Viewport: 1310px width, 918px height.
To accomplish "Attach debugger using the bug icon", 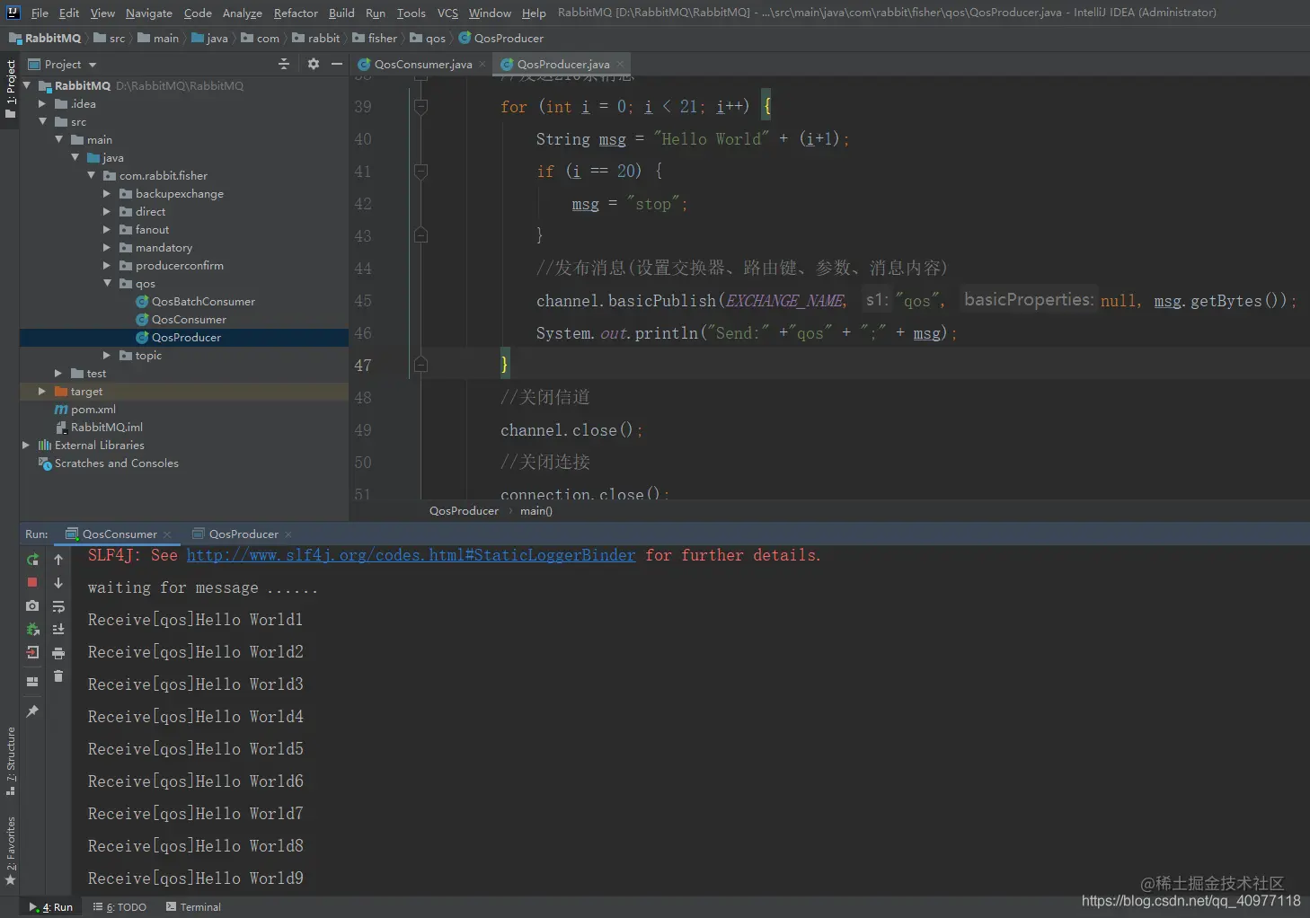I will point(32,630).
